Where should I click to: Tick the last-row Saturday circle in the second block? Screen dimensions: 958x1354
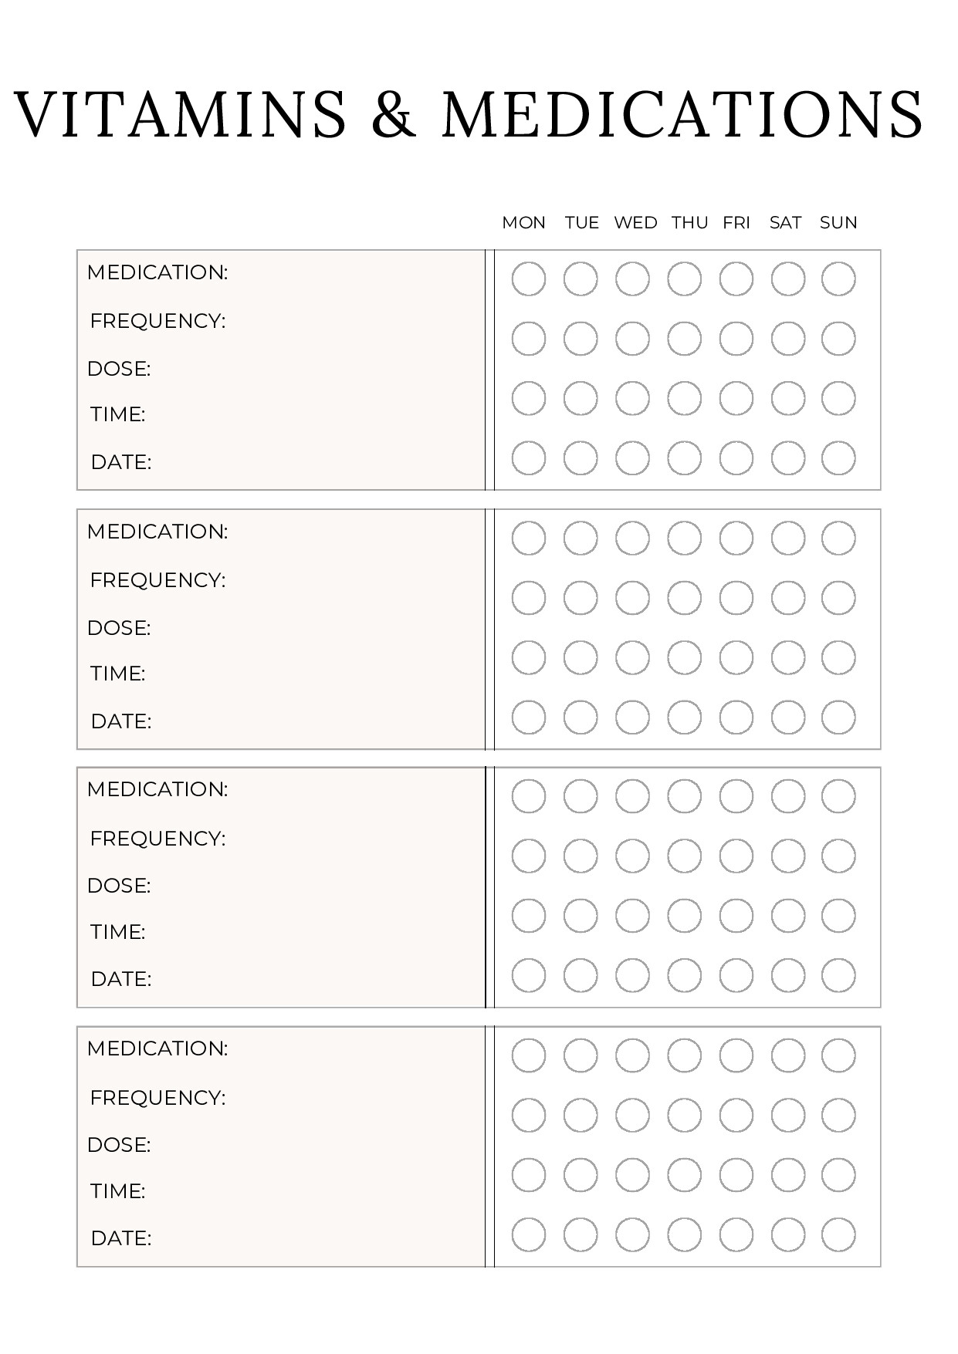pyautogui.click(x=787, y=718)
